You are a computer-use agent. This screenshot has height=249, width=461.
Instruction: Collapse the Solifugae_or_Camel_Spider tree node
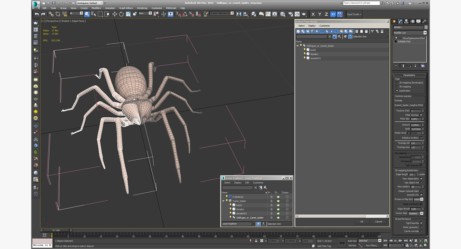[x=297, y=46]
